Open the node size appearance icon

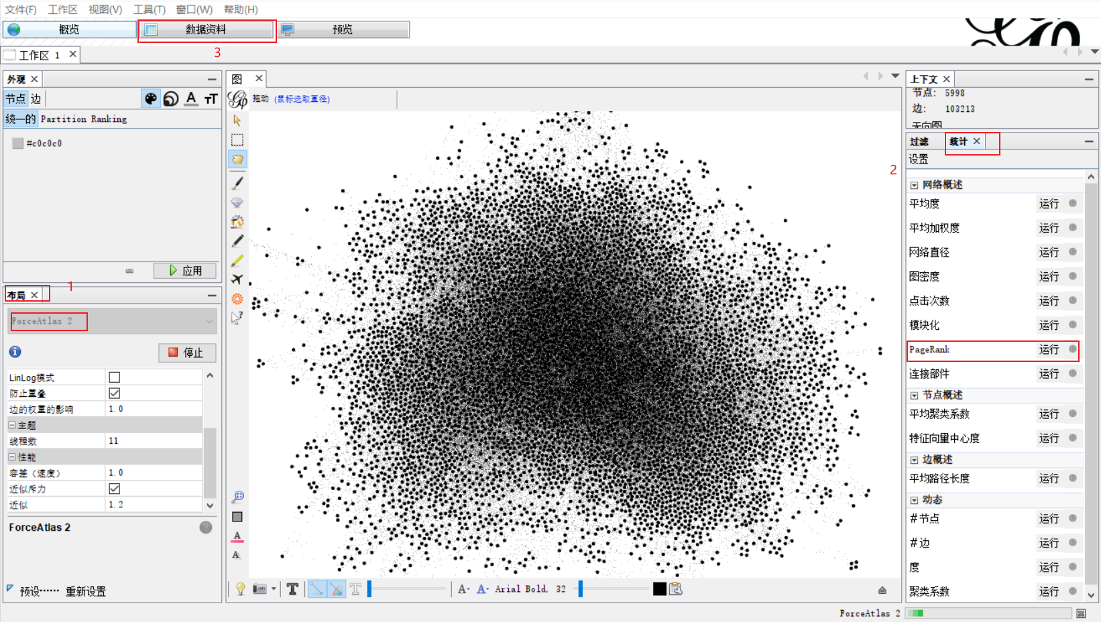pos(171,99)
